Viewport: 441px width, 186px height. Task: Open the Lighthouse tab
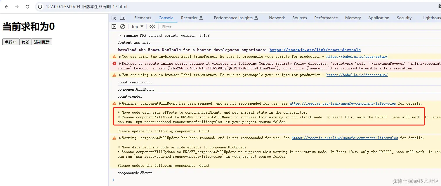(431, 18)
